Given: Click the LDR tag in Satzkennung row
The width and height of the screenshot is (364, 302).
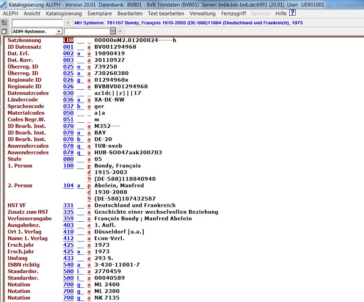Looking at the screenshot, I should pos(68,40).
